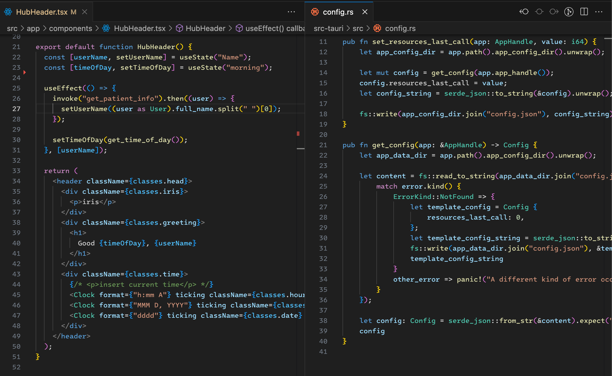Click 'template_config' on line 27
Screen dimensions: 612x376
459,207
